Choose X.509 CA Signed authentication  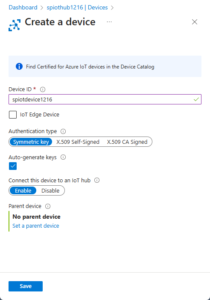(x=127, y=142)
